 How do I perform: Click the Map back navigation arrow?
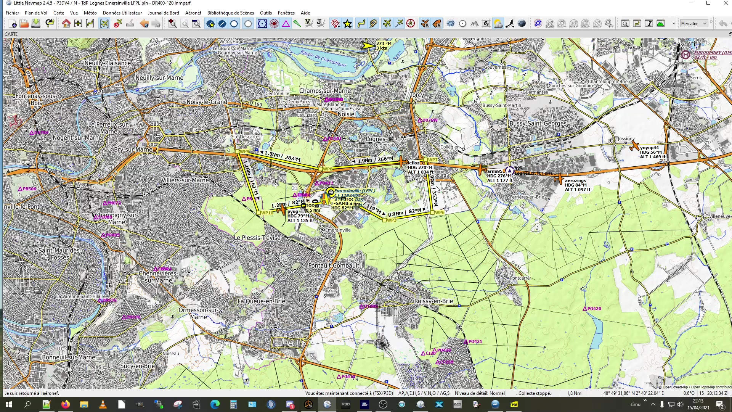pos(144,24)
